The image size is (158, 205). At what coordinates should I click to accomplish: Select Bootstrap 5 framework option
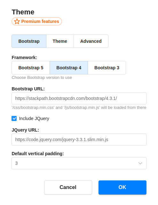[31, 68]
